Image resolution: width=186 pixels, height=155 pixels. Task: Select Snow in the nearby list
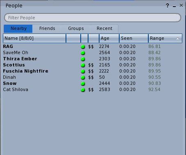(x=10, y=83)
